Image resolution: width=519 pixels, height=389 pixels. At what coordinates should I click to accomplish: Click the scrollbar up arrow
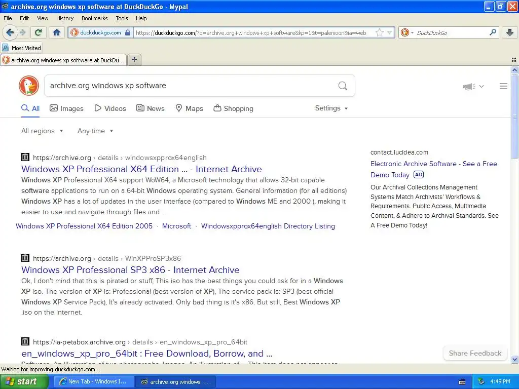pyautogui.click(x=514, y=70)
